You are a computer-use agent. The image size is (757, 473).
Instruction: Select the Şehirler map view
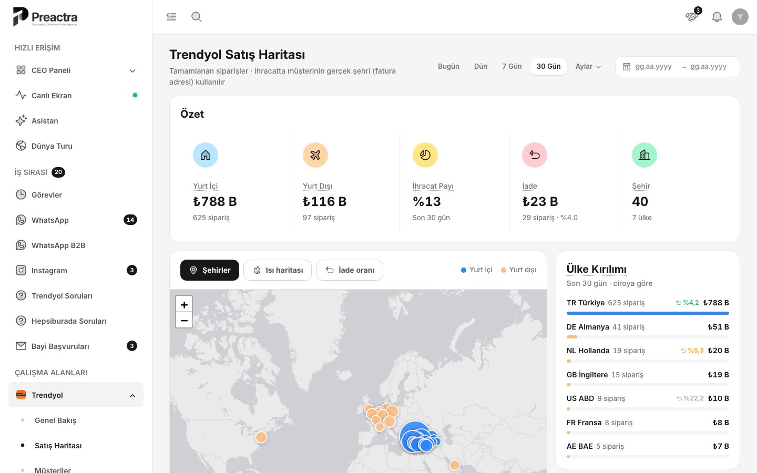(x=210, y=270)
